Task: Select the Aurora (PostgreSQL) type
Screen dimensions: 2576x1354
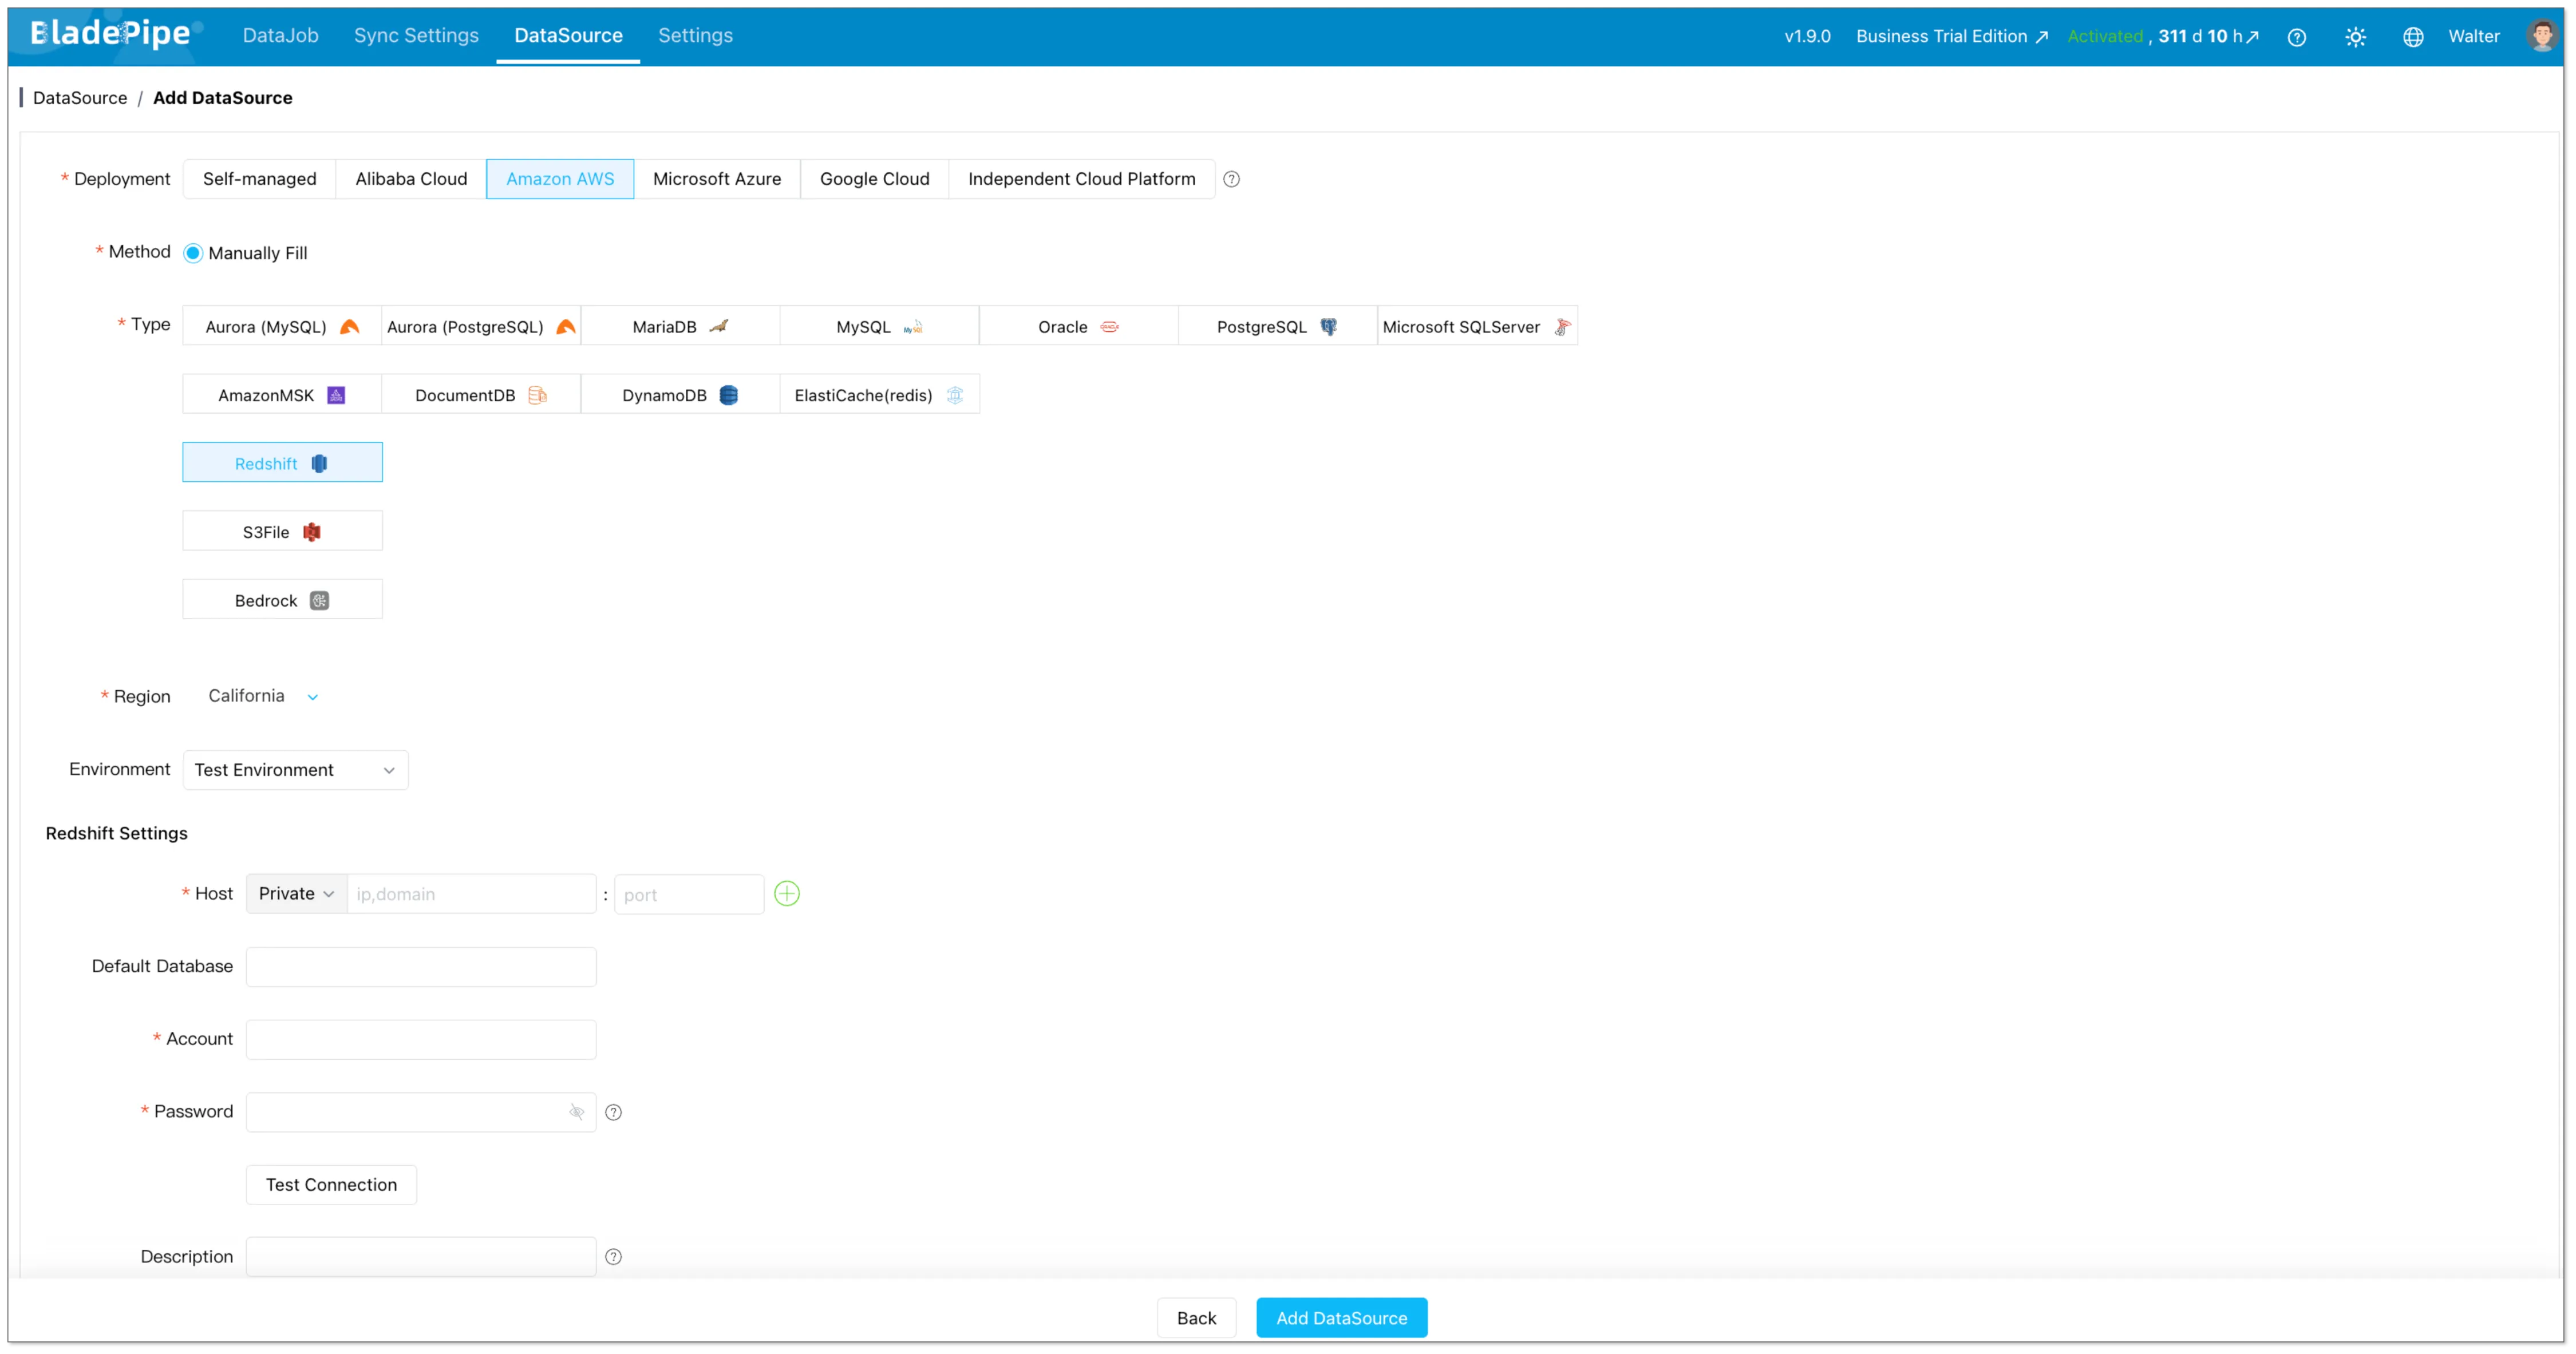Action: [x=481, y=327]
